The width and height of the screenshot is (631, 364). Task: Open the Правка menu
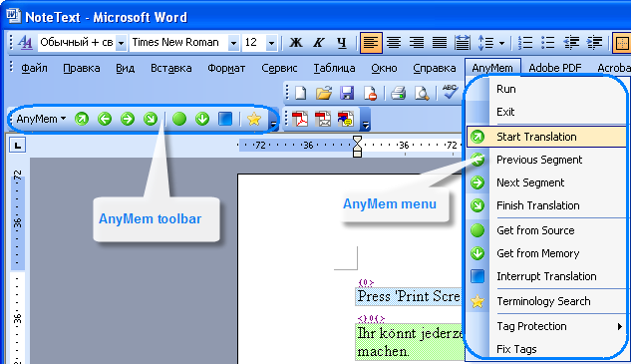[82, 68]
